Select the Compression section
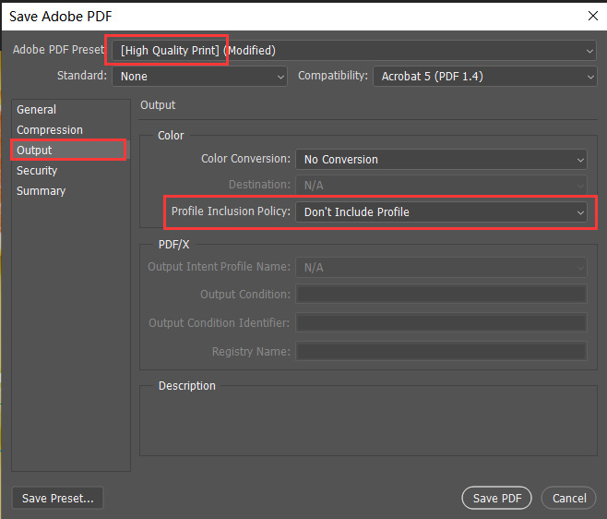The image size is (607, 519). click(x=69, y=130)
